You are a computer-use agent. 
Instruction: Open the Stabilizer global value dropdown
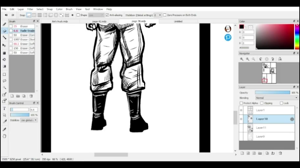[158, 15]
